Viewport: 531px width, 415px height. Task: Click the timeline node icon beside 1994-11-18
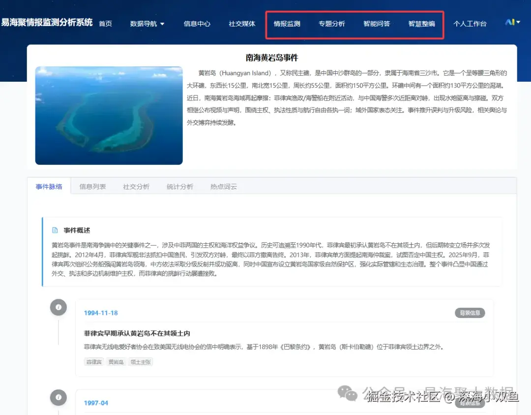59,307
